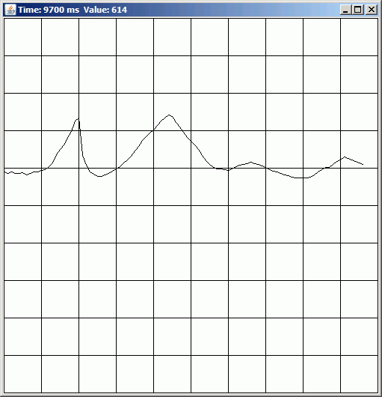Click the first sharp peak of the waveform

point(78,119)
